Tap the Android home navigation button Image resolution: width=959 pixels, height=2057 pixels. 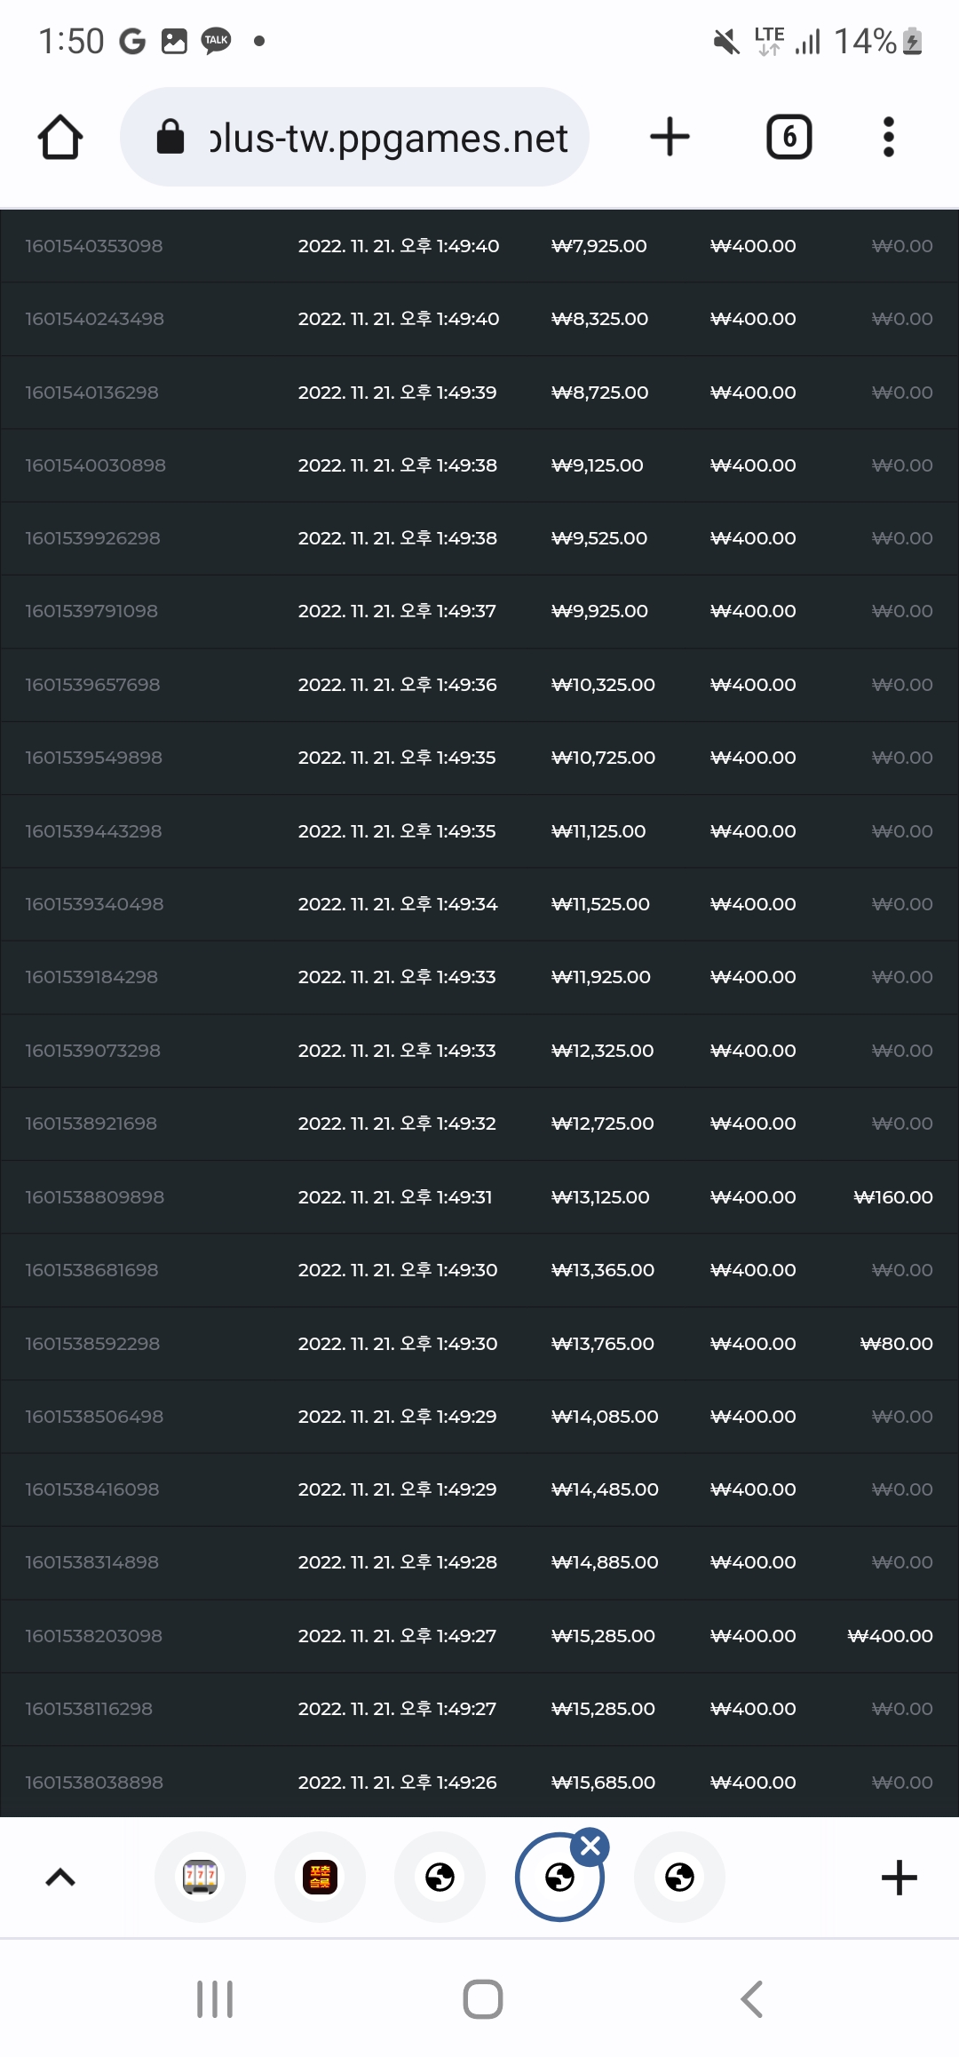click(483, 1998)
